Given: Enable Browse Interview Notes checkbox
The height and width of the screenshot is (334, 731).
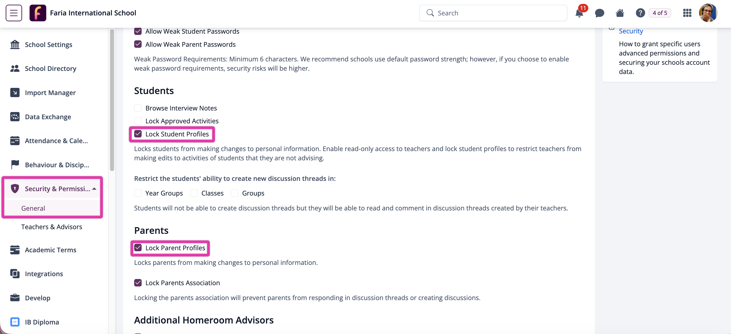Looking at the screenshot, I should (138, 108).
